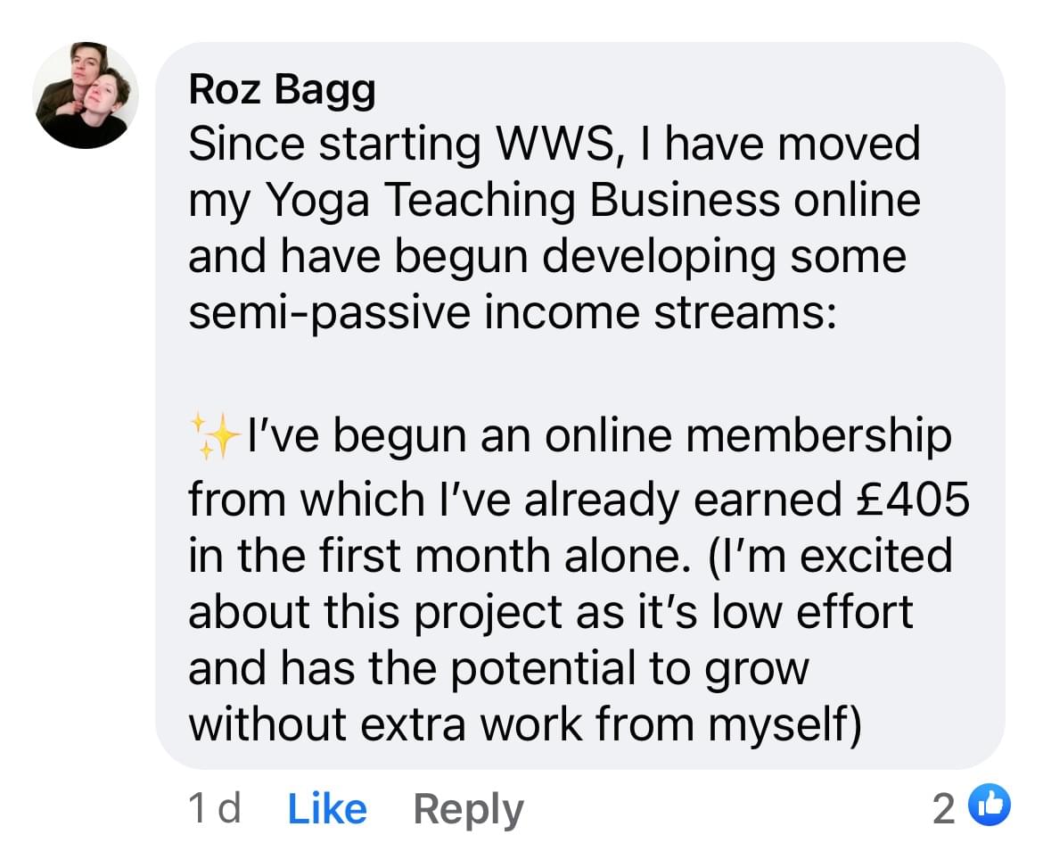Open the 1 d comment timestamp
This screenshot has height=868, width=1043.
[214, 809]
